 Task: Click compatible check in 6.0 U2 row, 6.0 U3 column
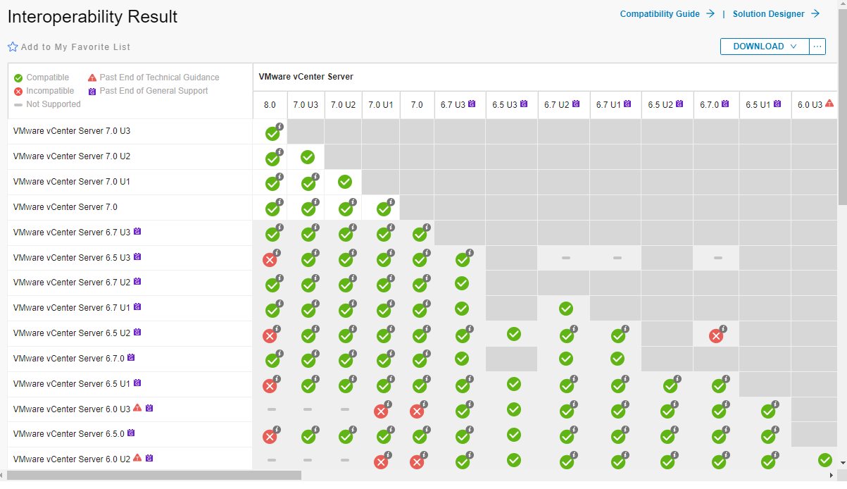pyautogui.click(x=826, y=459)
